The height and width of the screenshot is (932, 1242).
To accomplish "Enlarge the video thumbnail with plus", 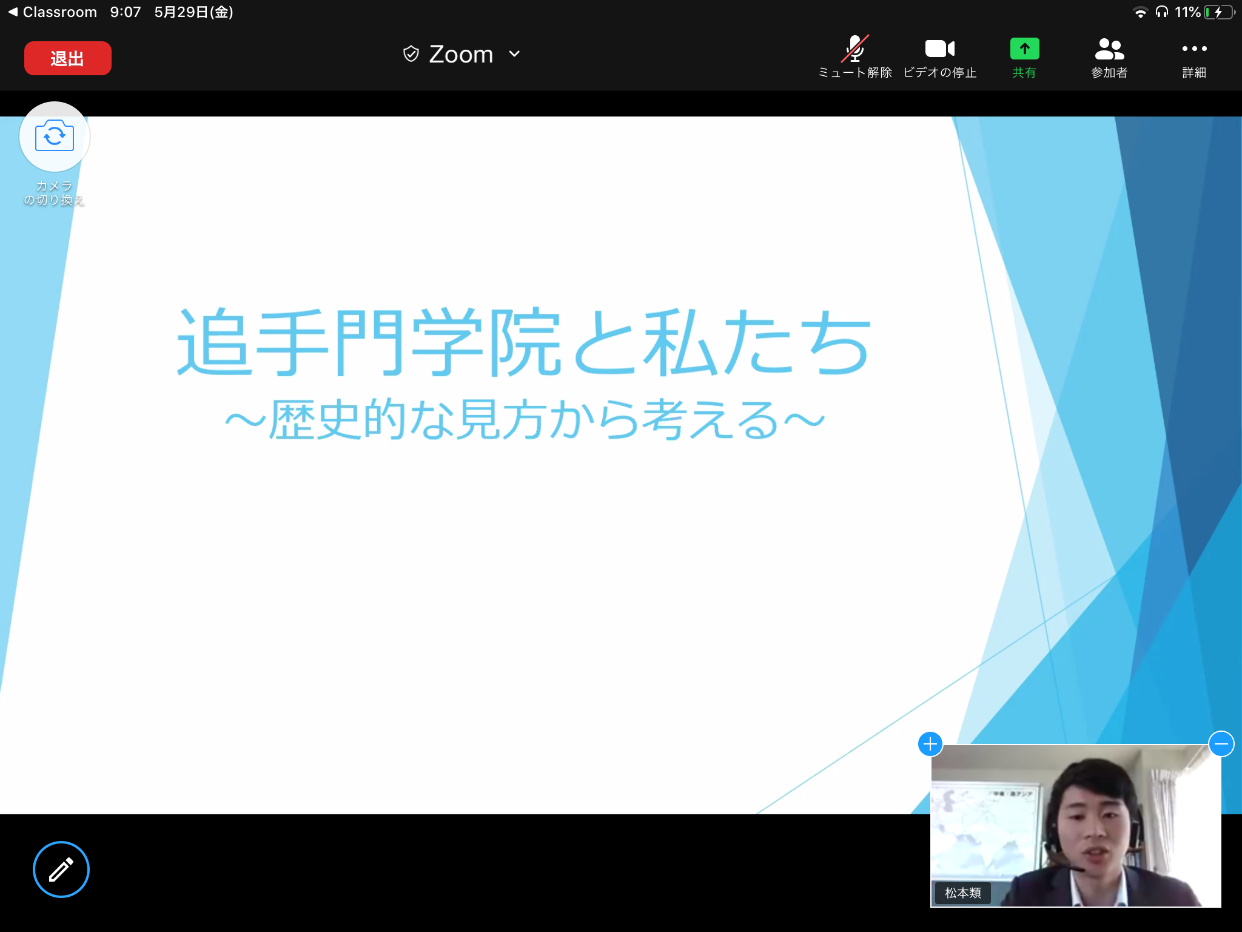I will coord(930,744).
